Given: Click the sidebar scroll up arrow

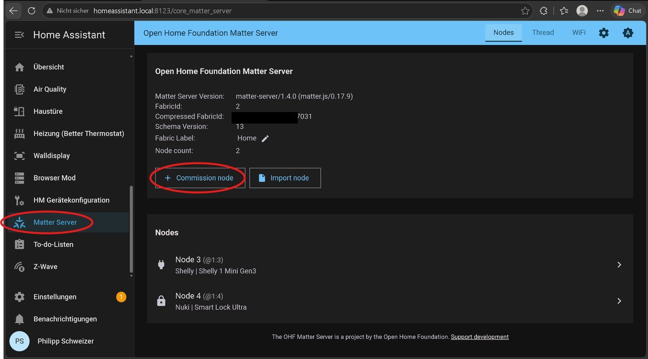Looking at the screenshot, I should 131,56.
